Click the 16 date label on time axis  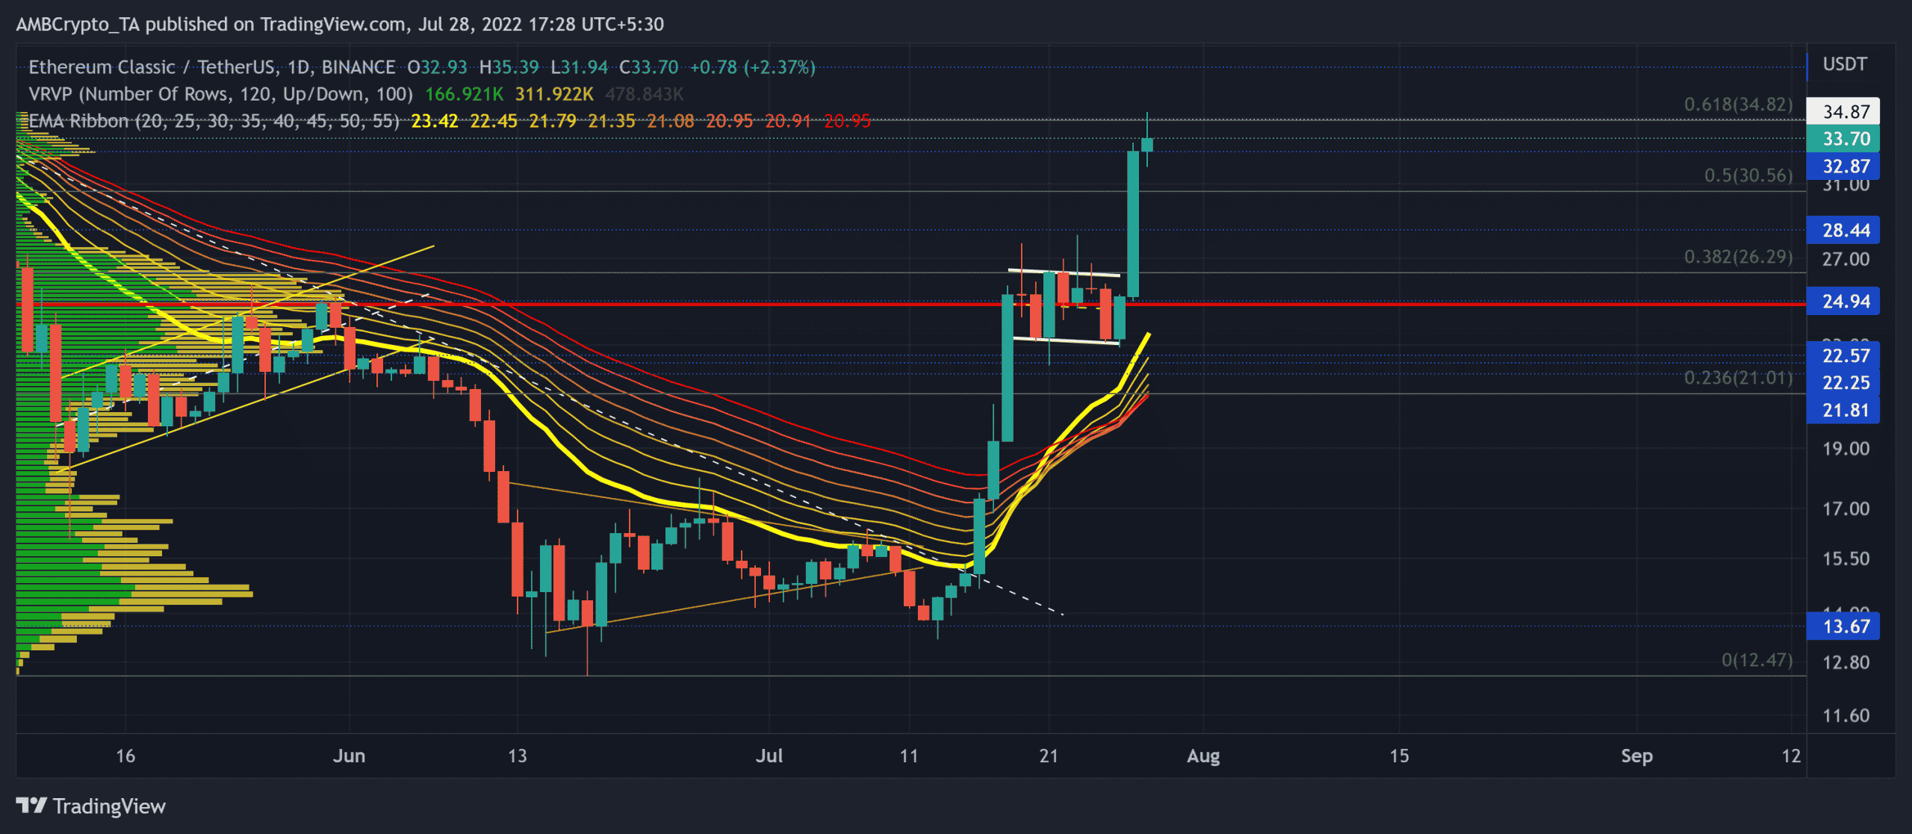tap(125, 756)
